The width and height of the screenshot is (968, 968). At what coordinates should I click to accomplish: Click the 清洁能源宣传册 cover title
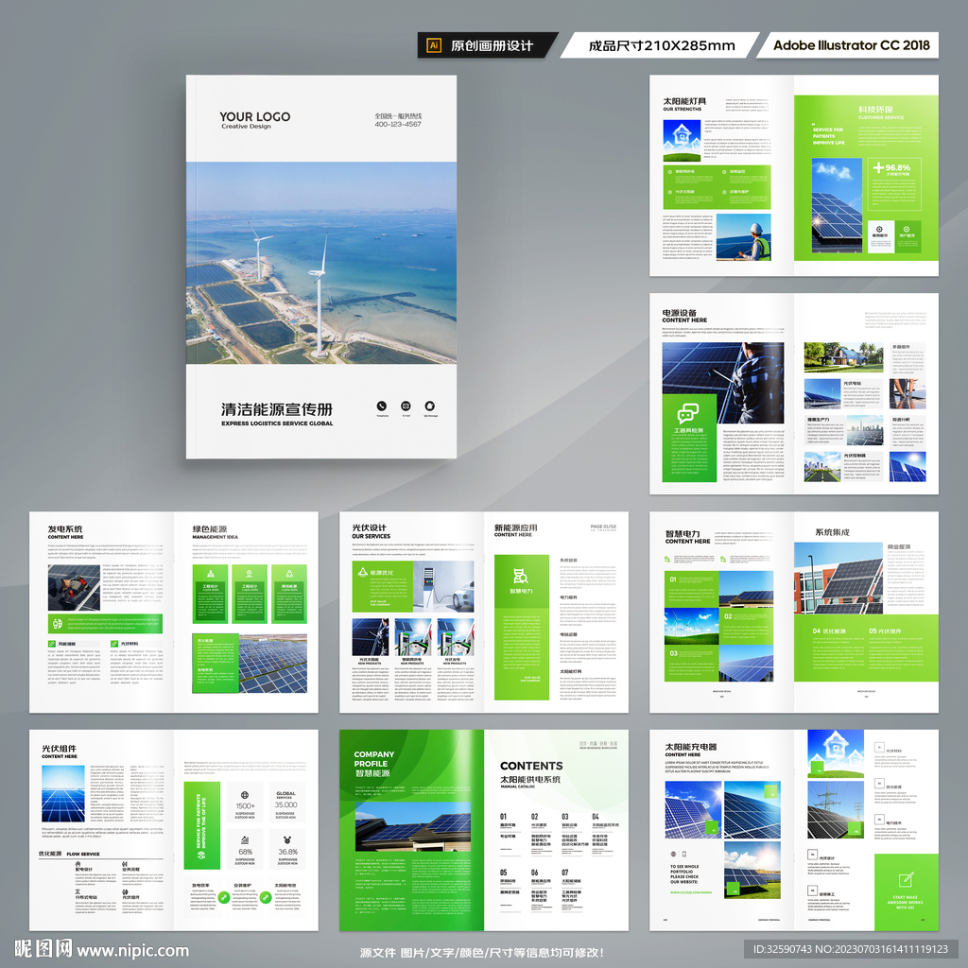pos(277,409)
